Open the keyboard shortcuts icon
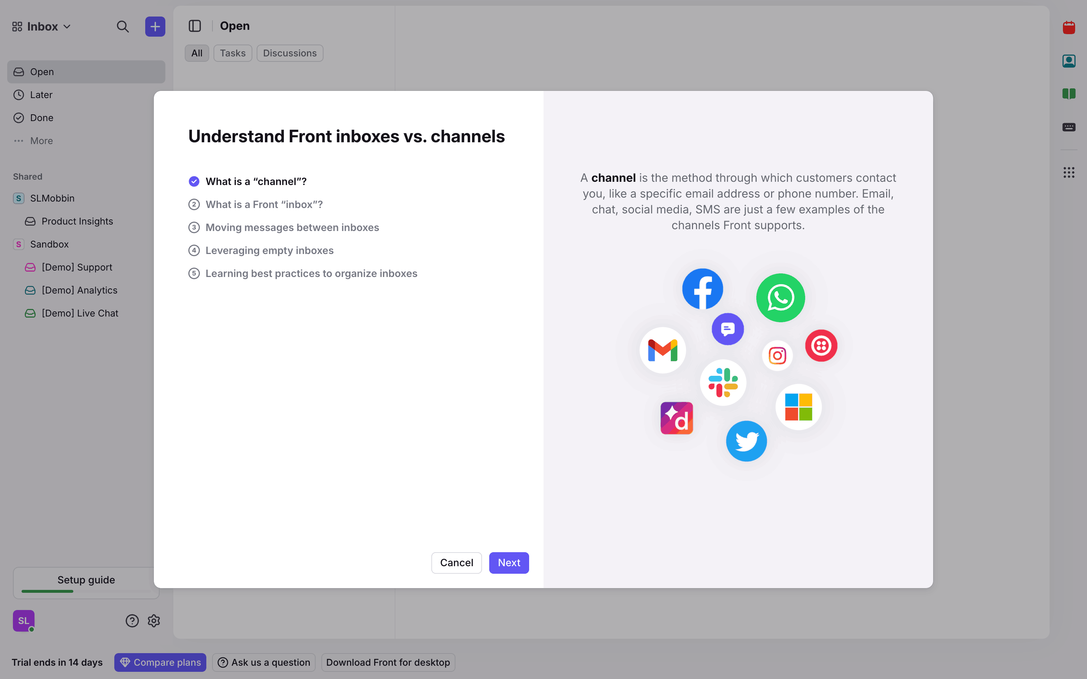 pyautogui.click(x=1069, y=127)
